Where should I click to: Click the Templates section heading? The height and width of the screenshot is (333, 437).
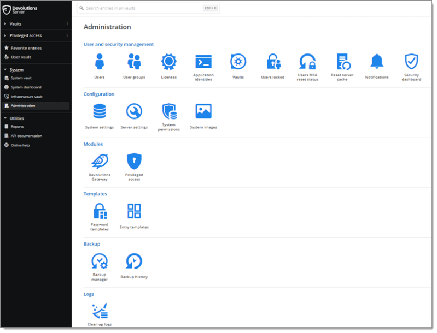pyautogui.click(x=95, y=194)
